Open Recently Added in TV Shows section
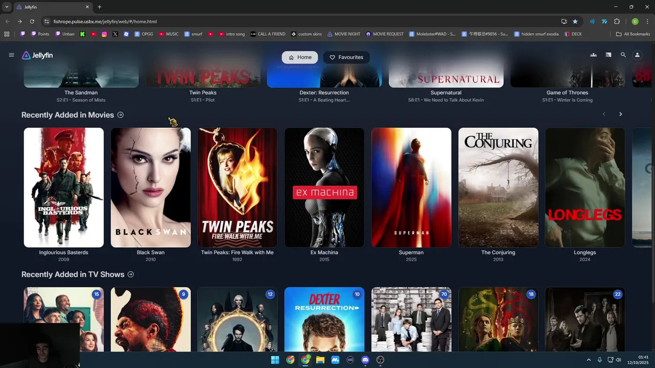 point(77,274)
